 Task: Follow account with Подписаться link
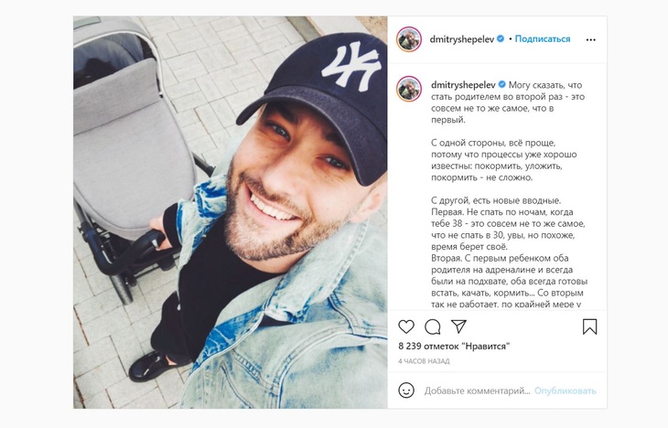[x=543, y=38]
